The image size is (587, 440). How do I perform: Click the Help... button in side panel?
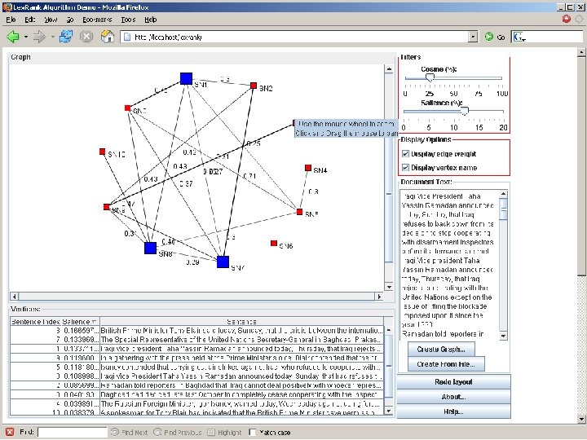(454, 411)
